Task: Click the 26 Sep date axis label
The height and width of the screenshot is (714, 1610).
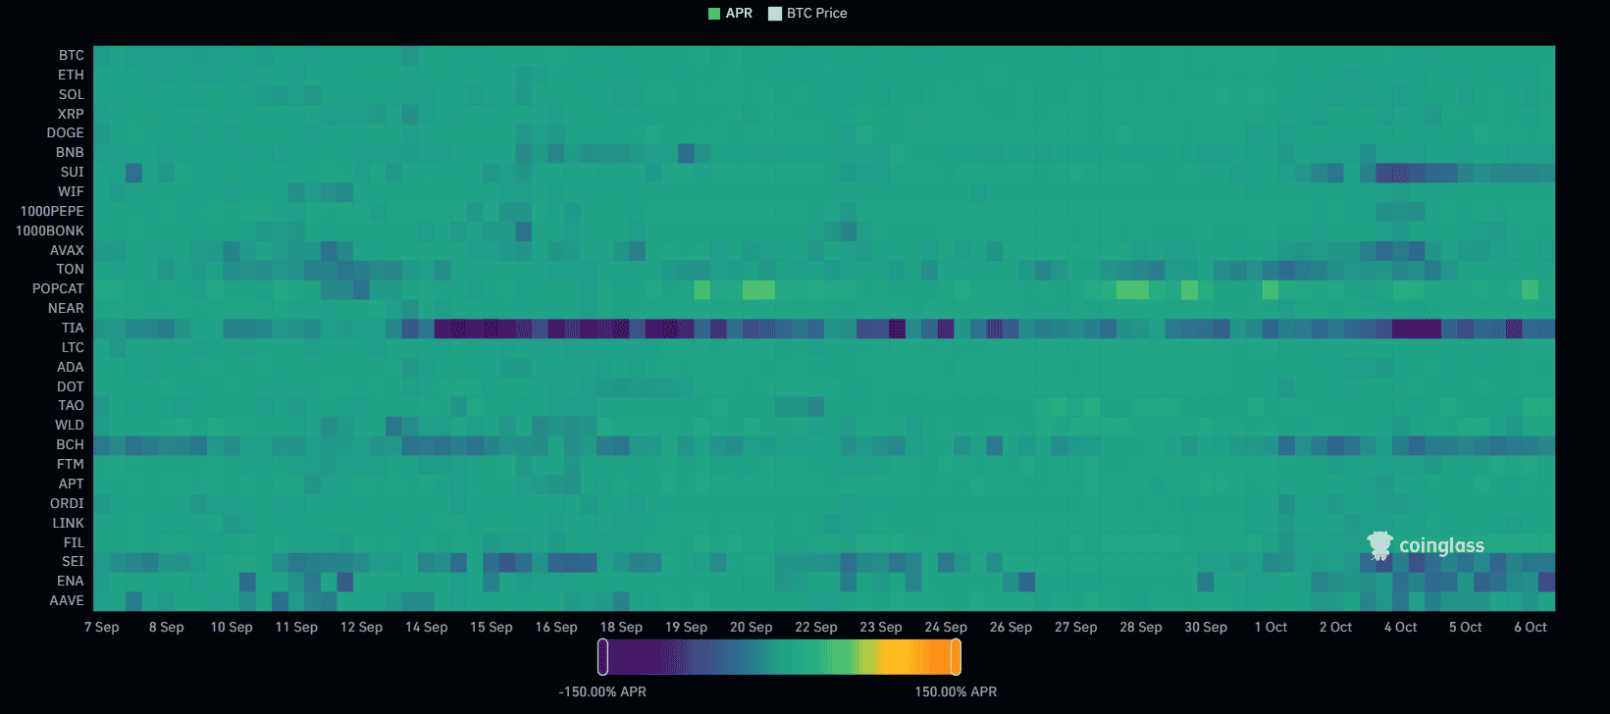Action: point(1011,627)
